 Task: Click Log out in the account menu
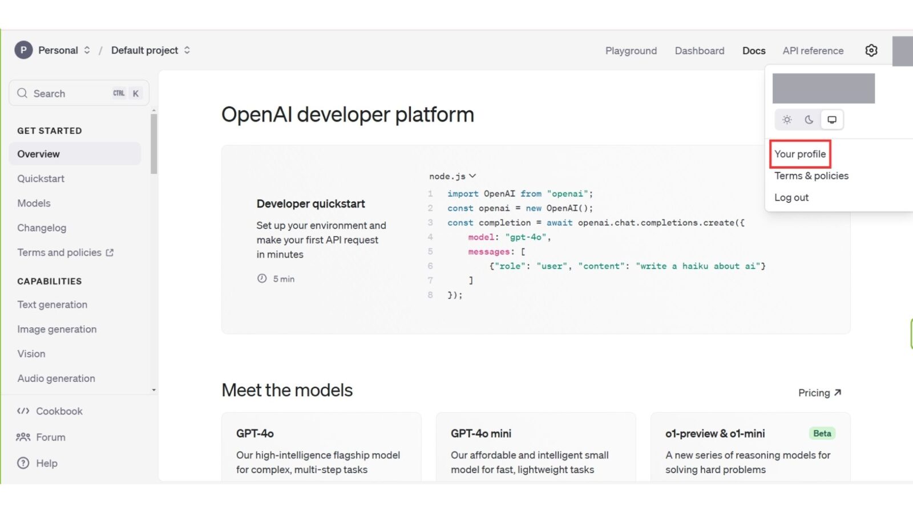point(791,197)
